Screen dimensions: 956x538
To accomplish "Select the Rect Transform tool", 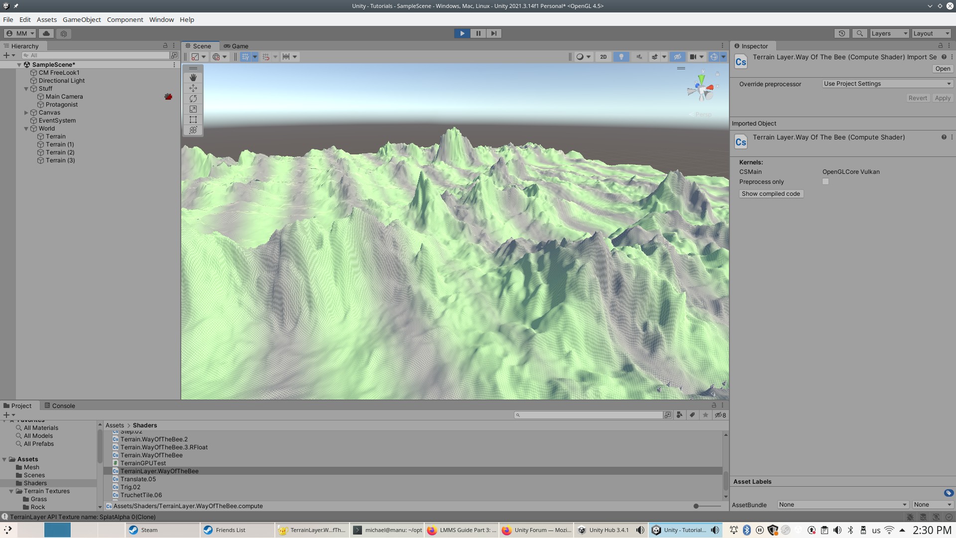I will click(x=193, y=120).
